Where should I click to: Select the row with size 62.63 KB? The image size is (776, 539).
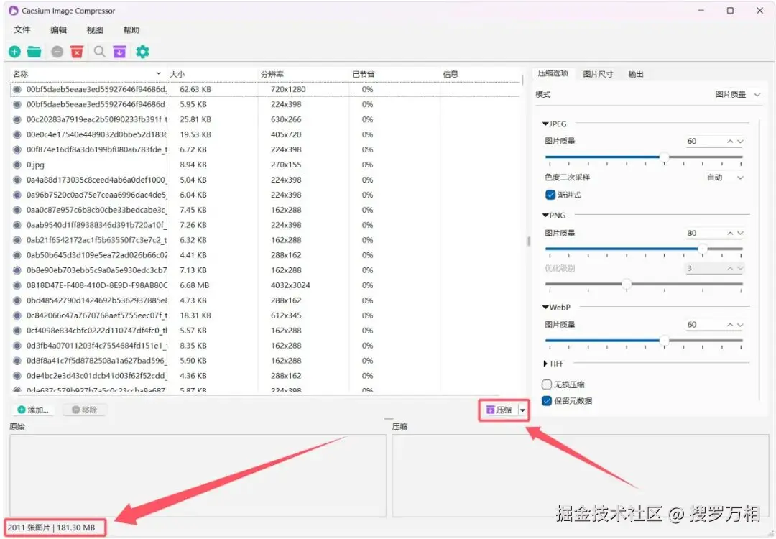[x=266, y=90]
